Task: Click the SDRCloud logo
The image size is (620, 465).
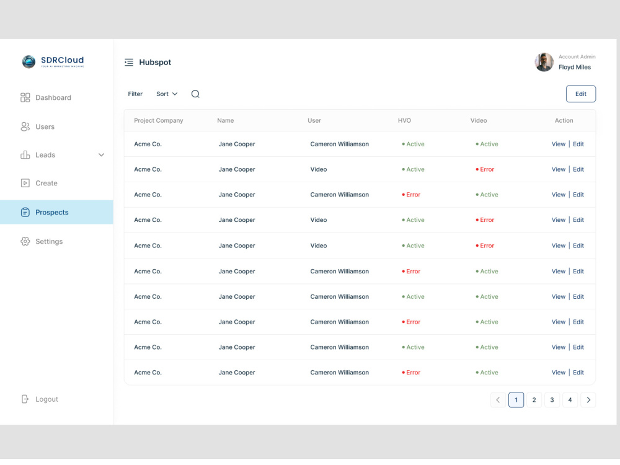Action: click(x=53, y=61)
